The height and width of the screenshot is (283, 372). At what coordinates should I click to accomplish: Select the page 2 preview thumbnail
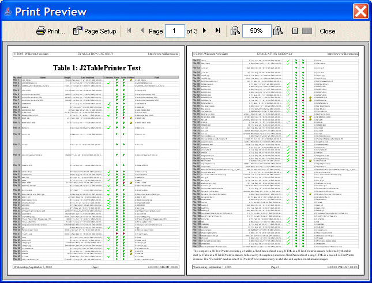(x=276, y=160)
